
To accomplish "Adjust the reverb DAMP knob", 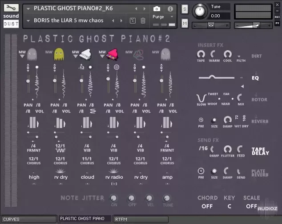I will pos(227,120).
